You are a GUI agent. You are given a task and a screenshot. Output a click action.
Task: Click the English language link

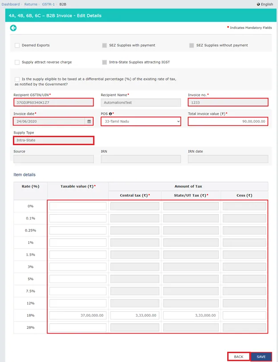coord(267,4)
